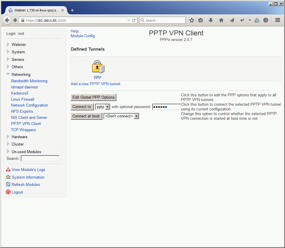Open a new browser tab

[x=72, y=10]
